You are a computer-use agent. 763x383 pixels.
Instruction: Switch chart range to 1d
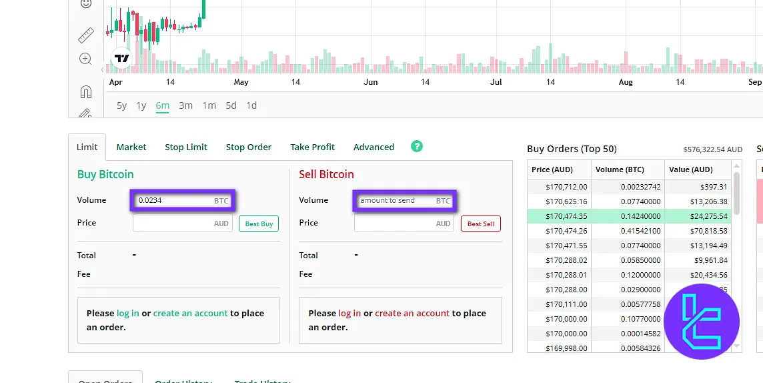[251, 105]
